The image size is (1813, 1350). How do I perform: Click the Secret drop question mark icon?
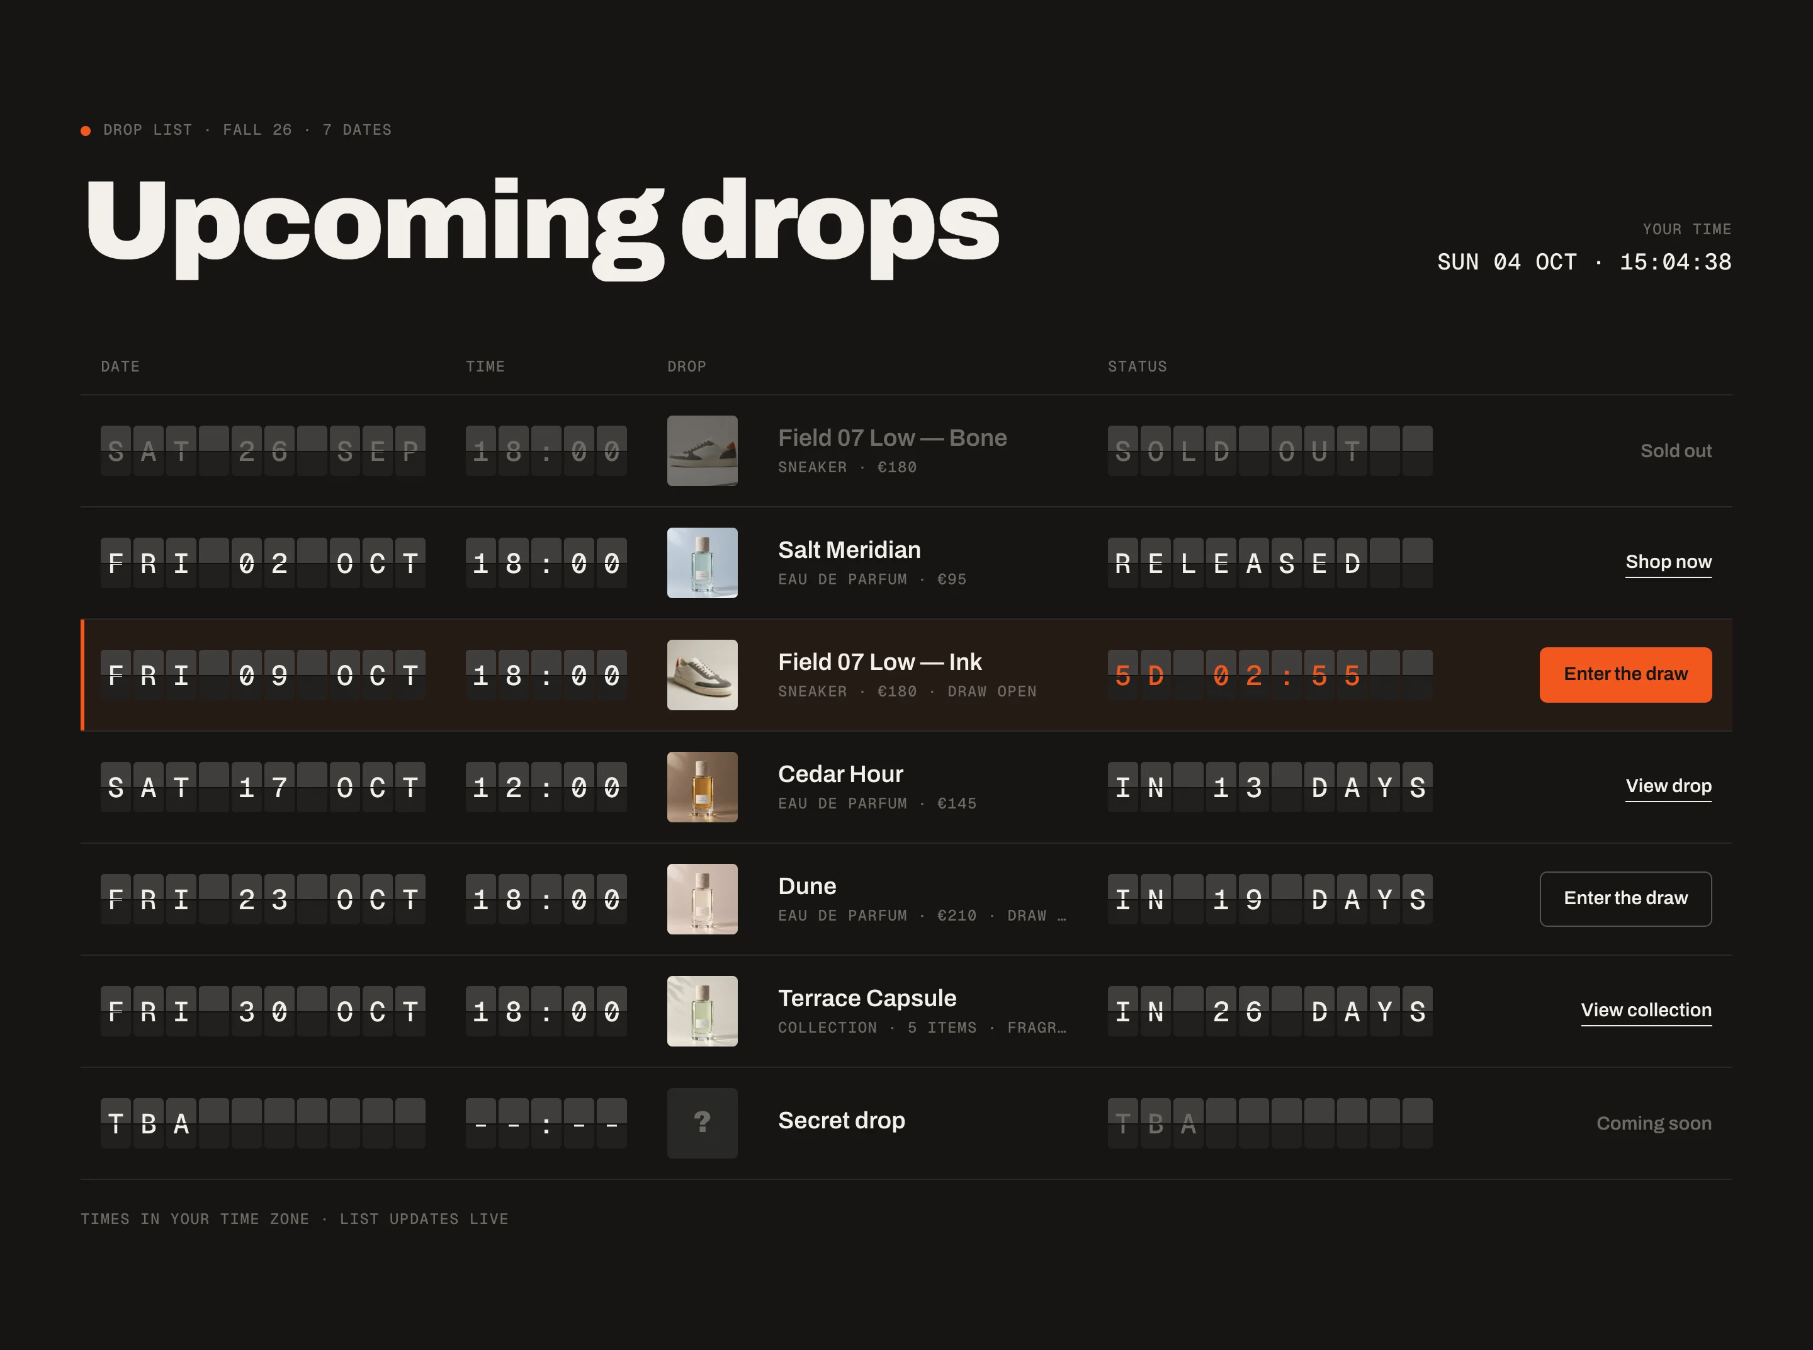click(x=702, y=1123)
